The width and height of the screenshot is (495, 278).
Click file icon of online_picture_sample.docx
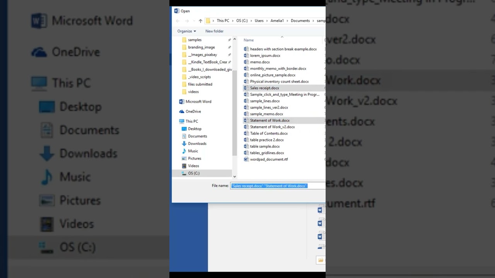tap(246, 75)
